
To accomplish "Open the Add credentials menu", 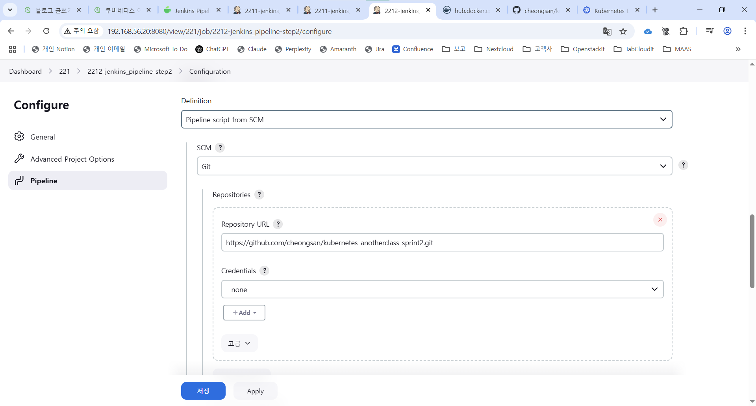I will (x=244, y=313).
